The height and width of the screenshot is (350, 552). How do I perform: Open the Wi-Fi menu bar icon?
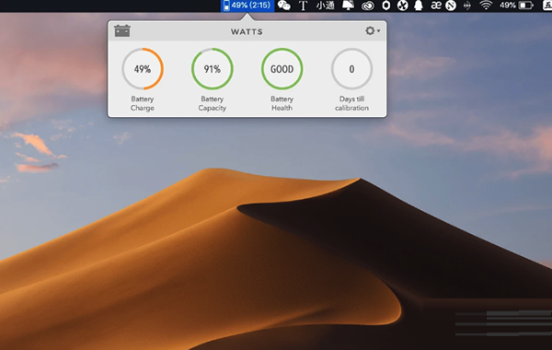tap(486, 6)
